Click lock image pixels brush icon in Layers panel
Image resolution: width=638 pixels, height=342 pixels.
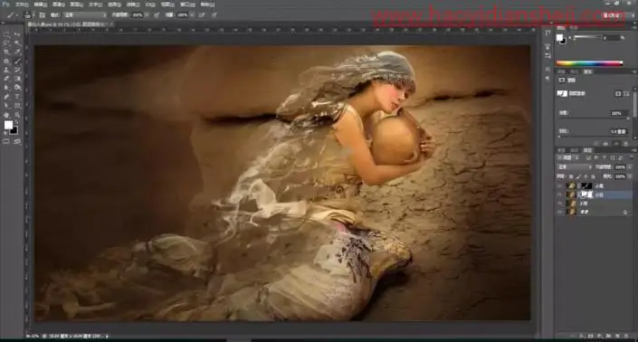click(578, 176)
